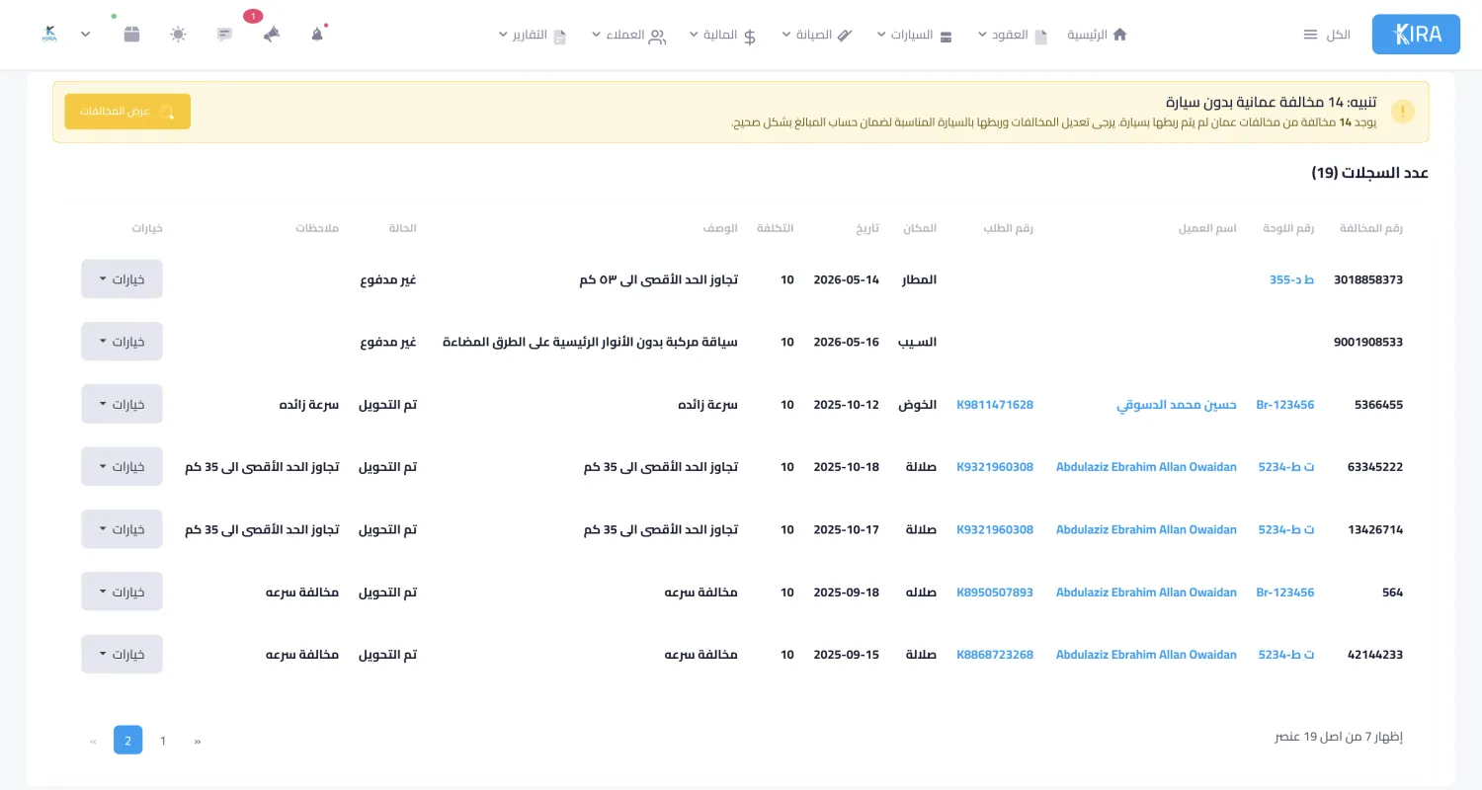This screenshot has height=790, width=1482.
Task: Open plate ت ط-5234 in row 42144233
Action: click(1286, 655)
